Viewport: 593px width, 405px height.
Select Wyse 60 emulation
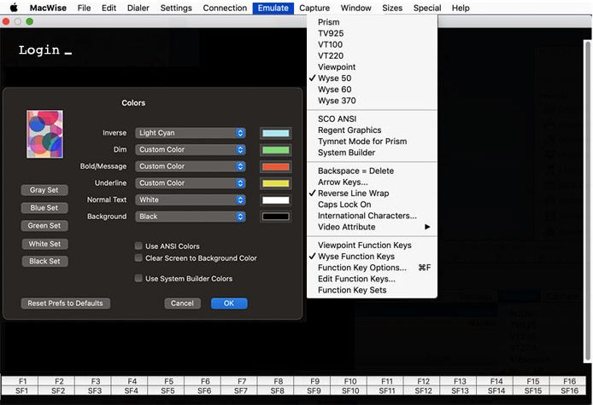click(373, 90)
